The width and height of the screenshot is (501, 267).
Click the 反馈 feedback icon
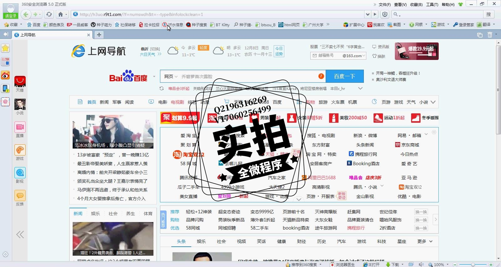pyautogui.click(x=20, y=198)
